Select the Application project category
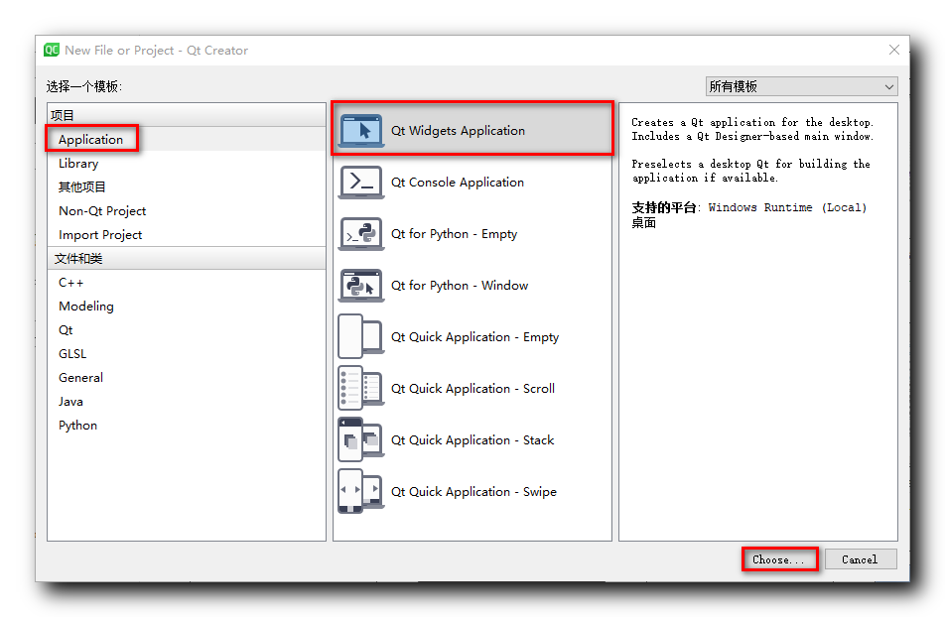945x617 pixels. pyautogui.click(x=187, y=139)
